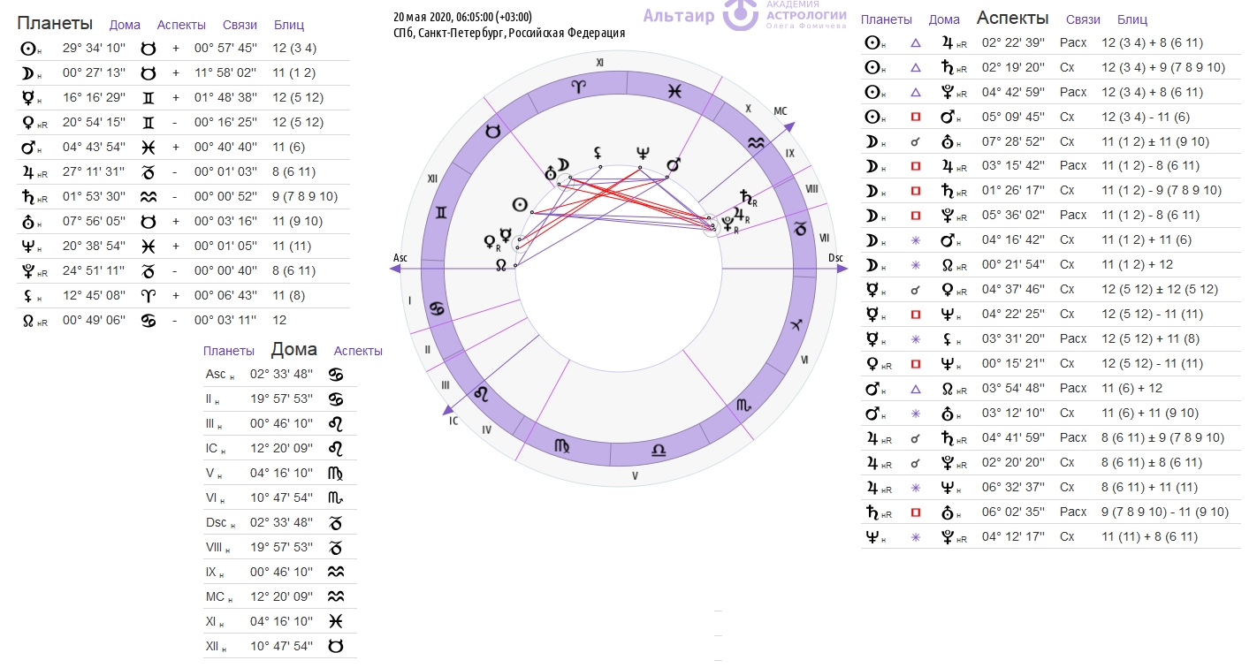
Task: Switch to Планеты tab in right panel
Action: tap(887, 19)
